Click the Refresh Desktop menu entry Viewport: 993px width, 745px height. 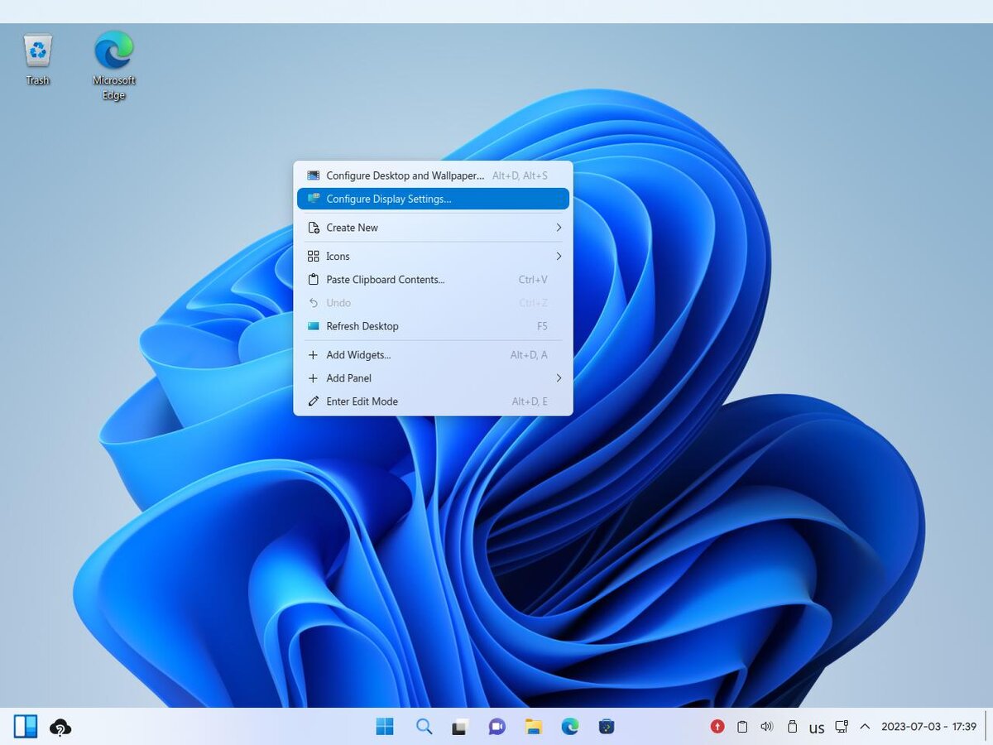433,326
